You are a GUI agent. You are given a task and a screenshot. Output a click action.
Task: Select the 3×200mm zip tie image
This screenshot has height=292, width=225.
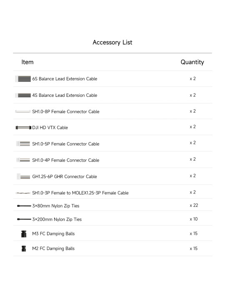tap(24, 219)
